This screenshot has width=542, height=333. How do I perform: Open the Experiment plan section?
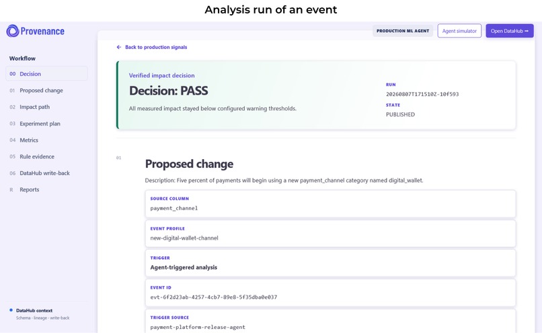[x=40, y=124]
